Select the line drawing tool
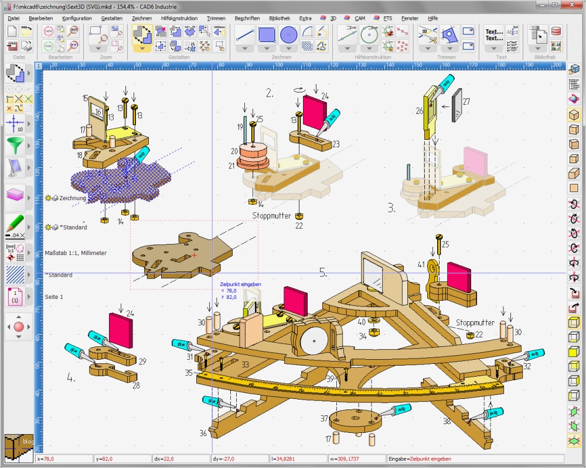 (244, 34)
